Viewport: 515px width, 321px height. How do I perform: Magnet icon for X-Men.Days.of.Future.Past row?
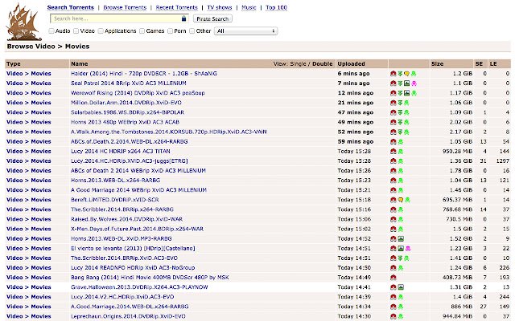pyautogui.click(x=393, y=229)
